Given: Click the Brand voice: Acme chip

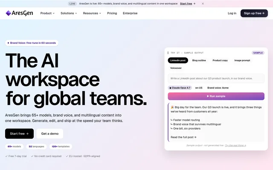Looking at the screenshot, I should pos(218,88).
